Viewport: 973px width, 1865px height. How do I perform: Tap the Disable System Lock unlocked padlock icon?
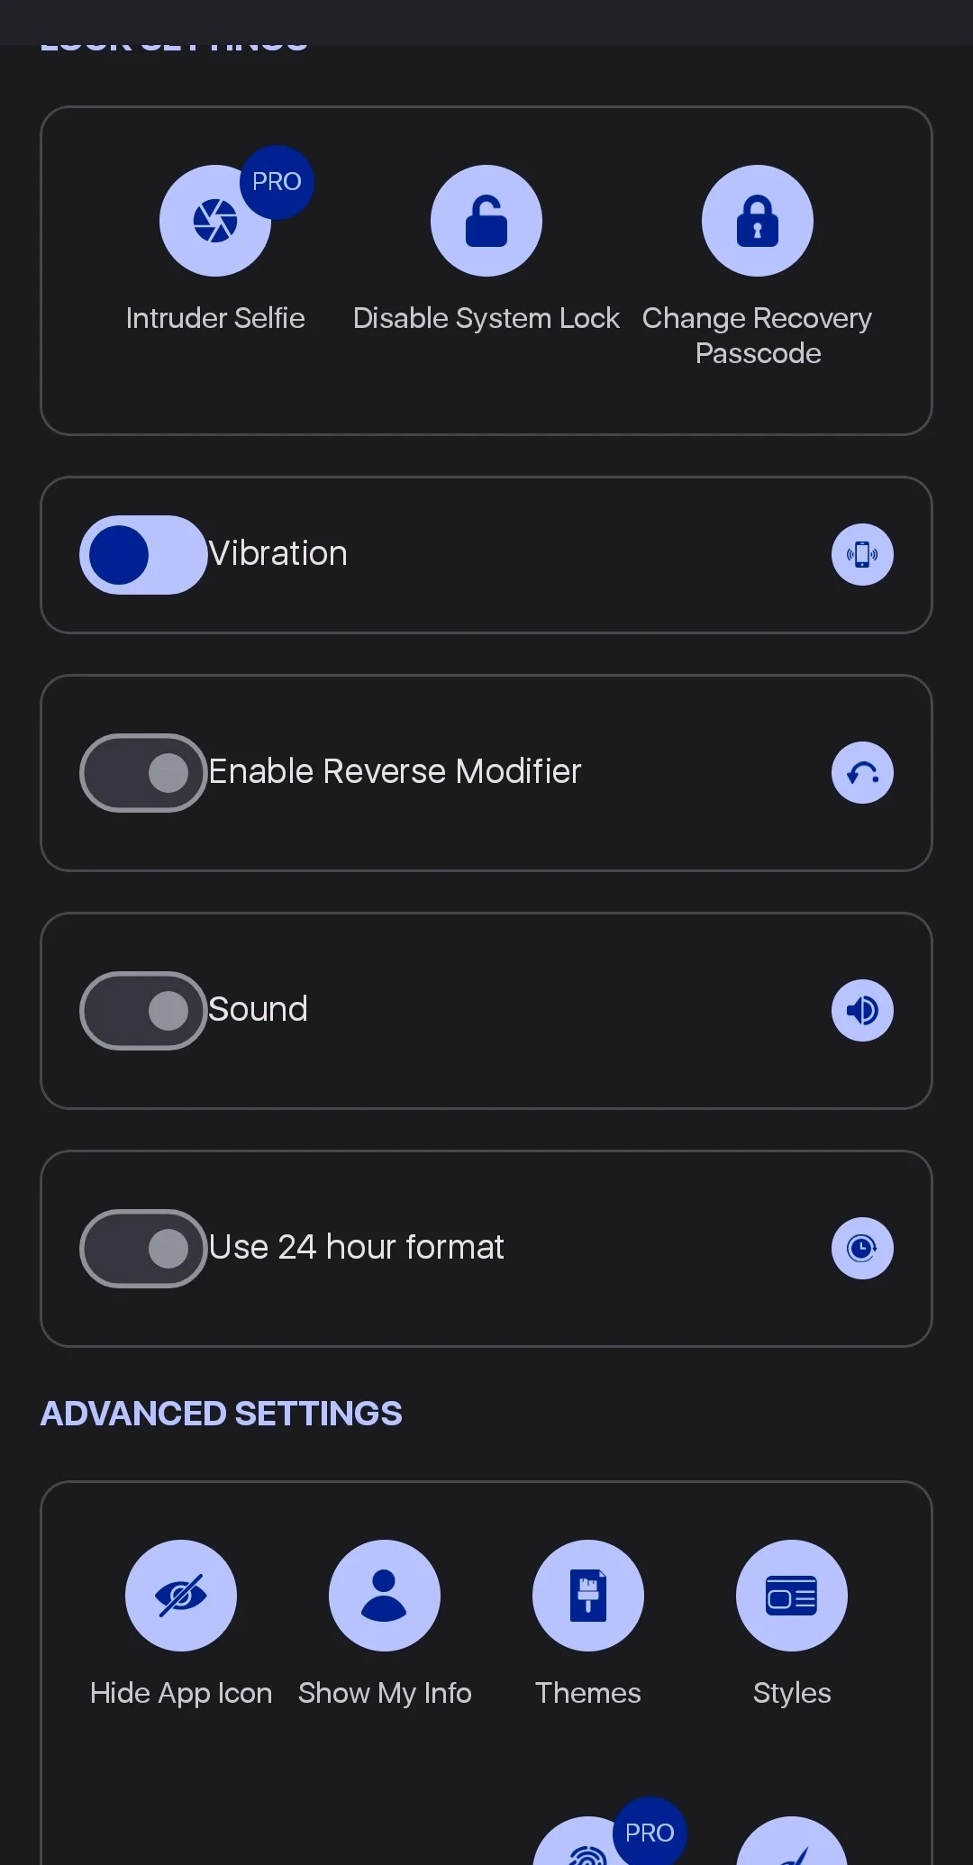tap(486, 221)
